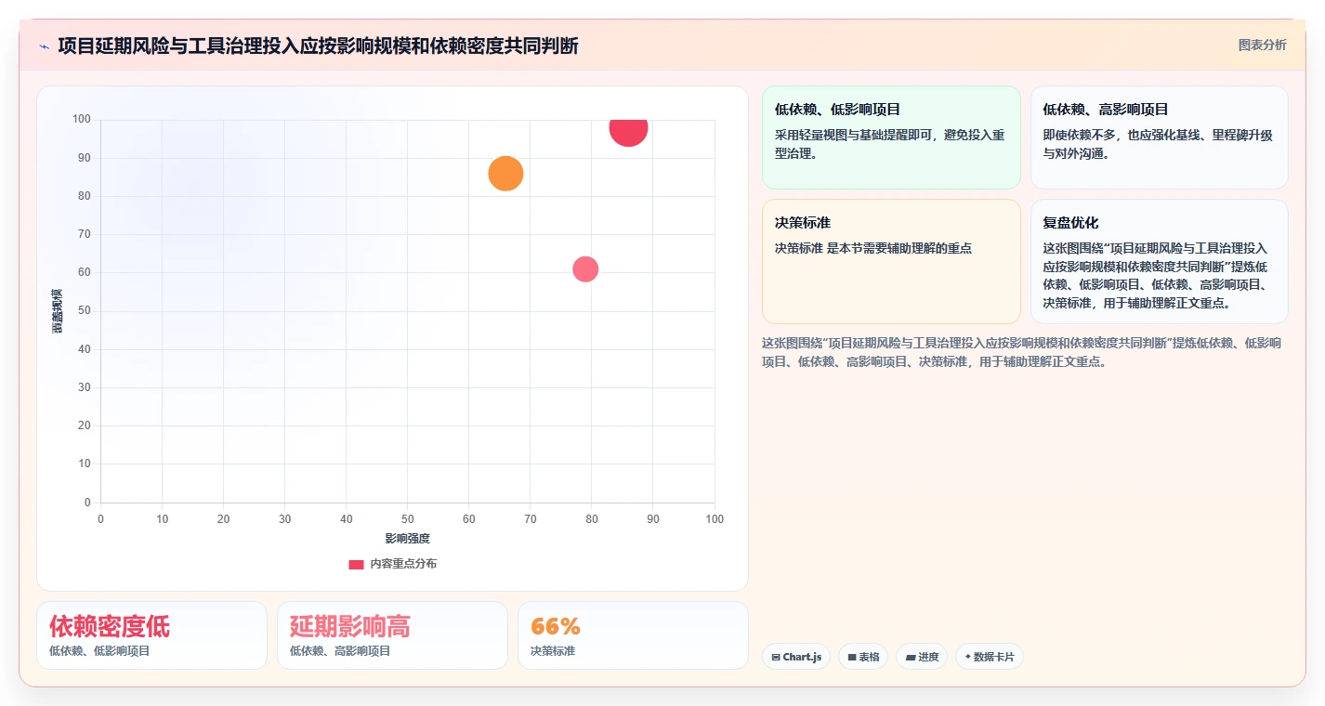
Task: Click the 依赖密度低 stat card
Action: tap(151, 635)
